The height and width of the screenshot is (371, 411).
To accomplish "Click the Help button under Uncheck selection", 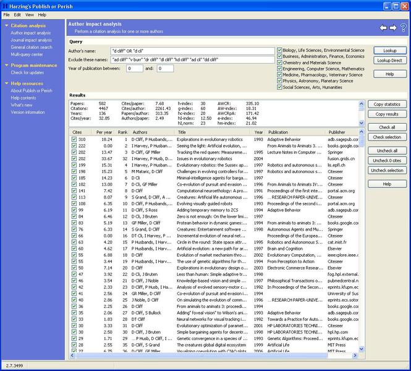I will click(387, 184).
